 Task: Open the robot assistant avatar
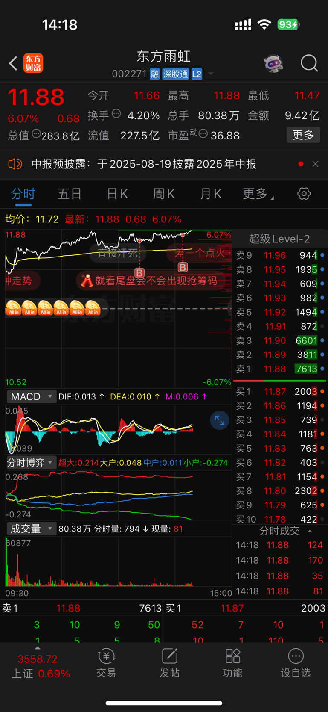[x=273, y=63]
